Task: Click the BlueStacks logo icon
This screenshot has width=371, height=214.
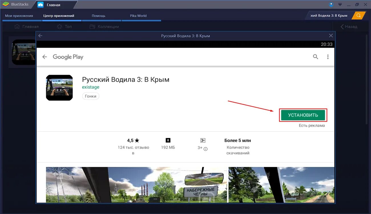Action: (x=5, y=5)
